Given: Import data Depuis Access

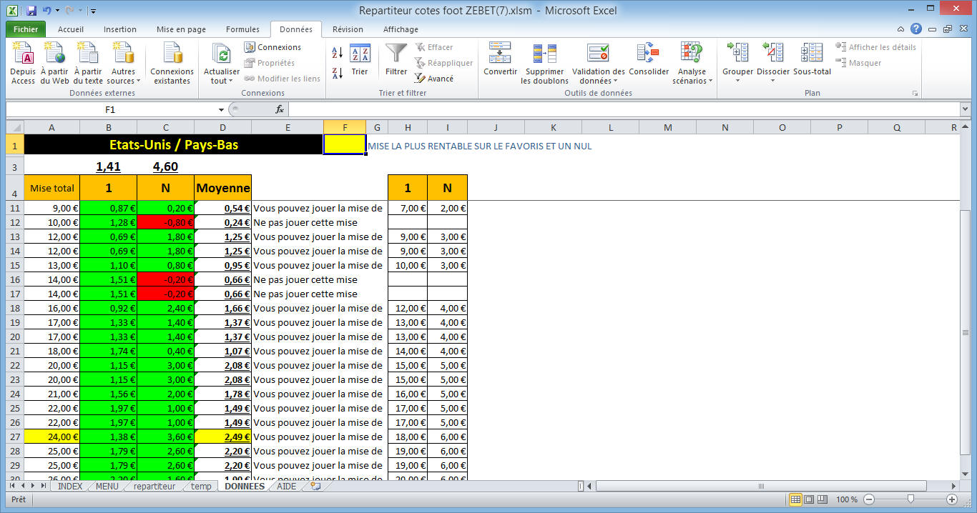Looking at the screenshot, I should (x=23, y=63).
